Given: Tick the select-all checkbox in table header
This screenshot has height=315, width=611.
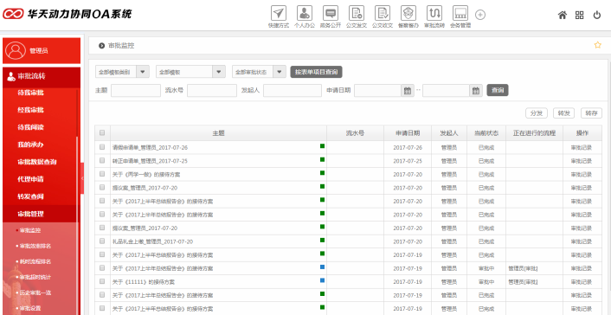Looking at the screenshot, I should (102, 133).
